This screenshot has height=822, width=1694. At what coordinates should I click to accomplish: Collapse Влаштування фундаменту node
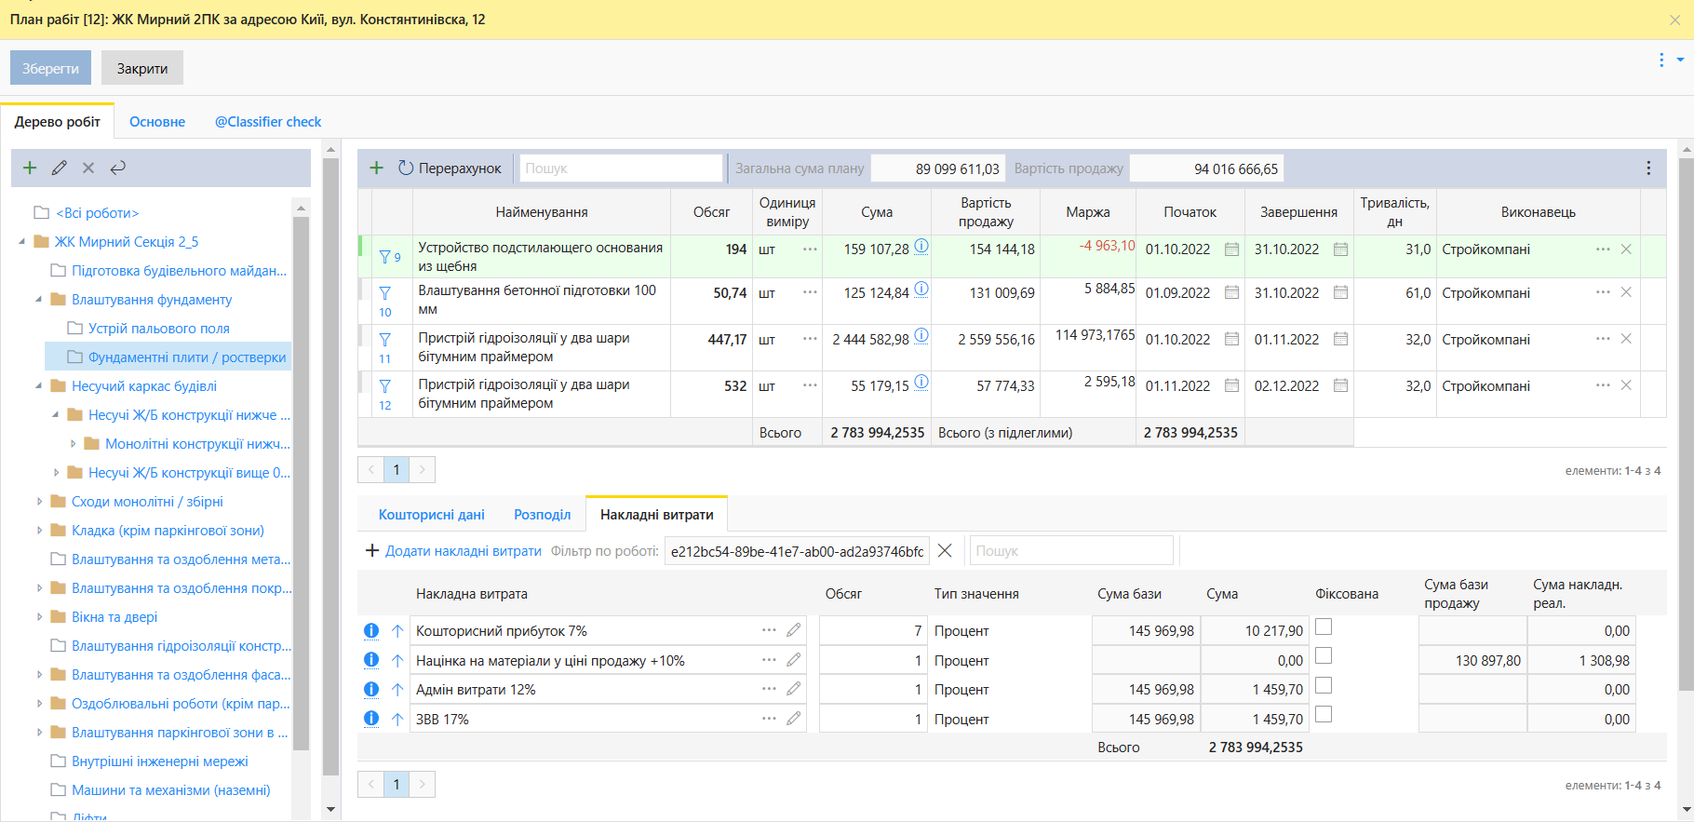click(x=39, y=299)
